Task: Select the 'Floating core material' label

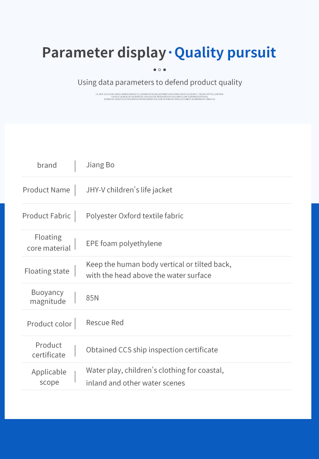Action: tap(48, 242)
